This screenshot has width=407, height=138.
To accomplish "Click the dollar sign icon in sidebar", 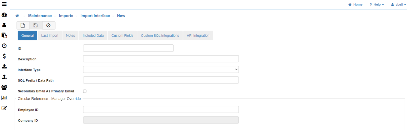I will [4, 56].
